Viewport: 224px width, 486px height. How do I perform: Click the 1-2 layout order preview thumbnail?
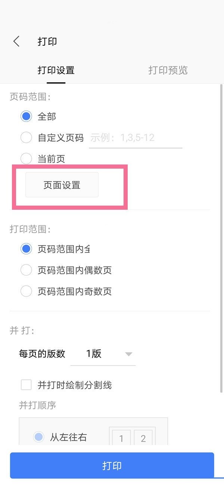point(132,437)
